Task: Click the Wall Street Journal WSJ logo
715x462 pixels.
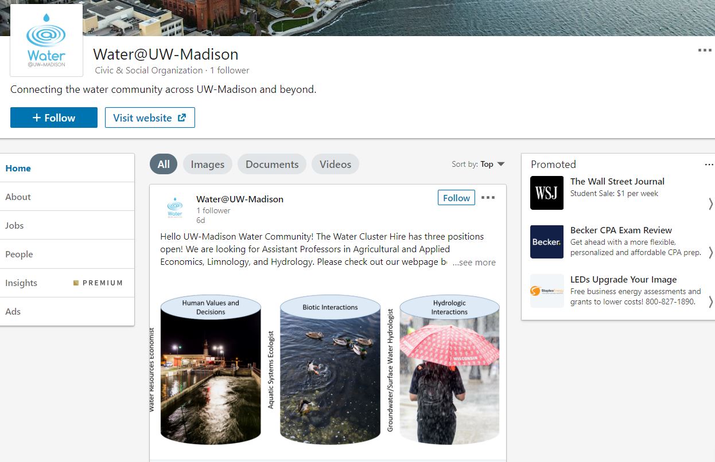Action: (x=547, y=193)
